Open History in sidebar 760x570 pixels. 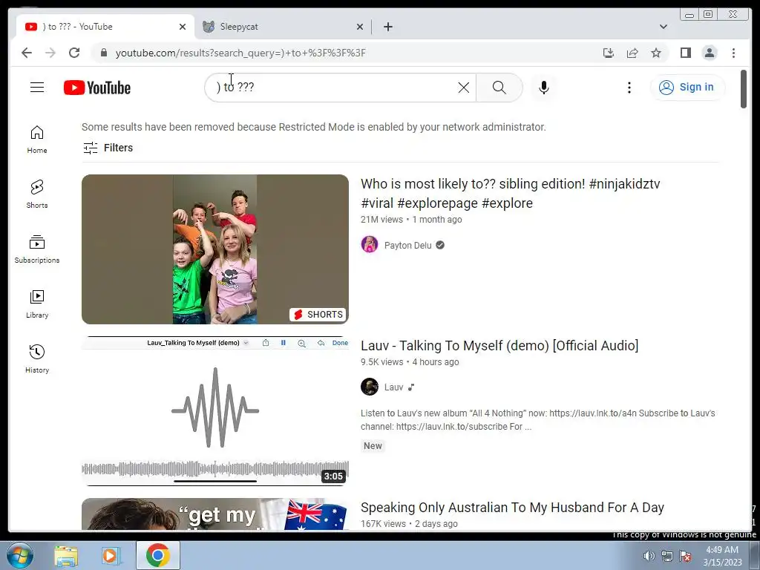37,358
